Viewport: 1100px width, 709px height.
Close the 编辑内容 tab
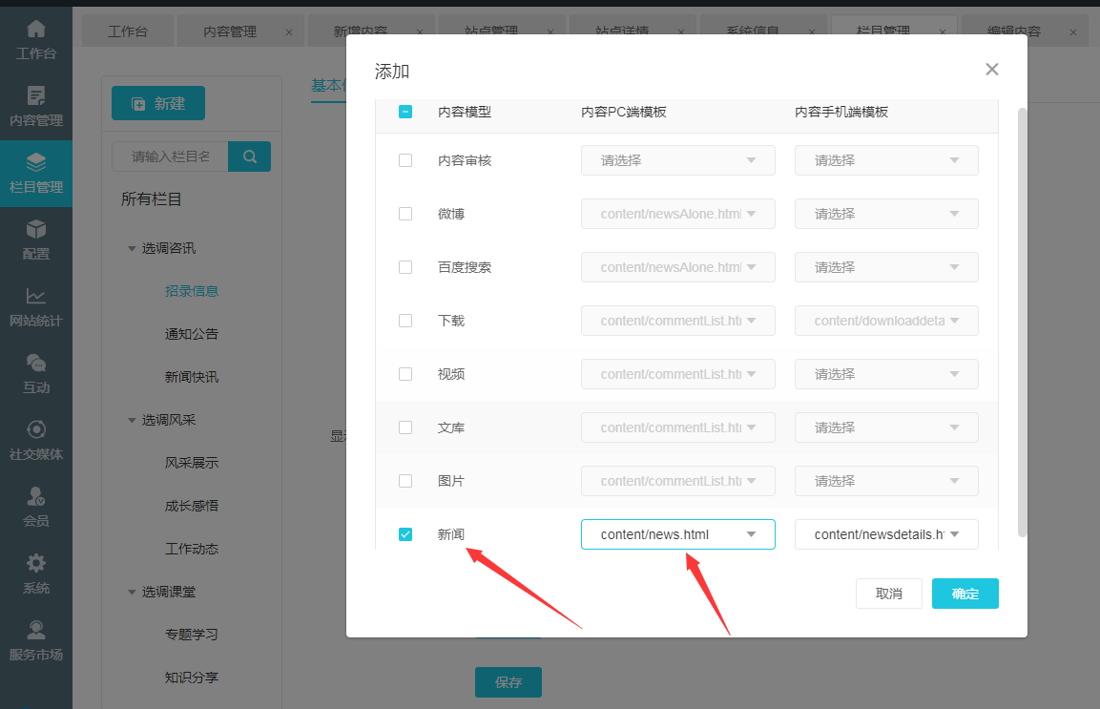click(x=1072, y=32)
